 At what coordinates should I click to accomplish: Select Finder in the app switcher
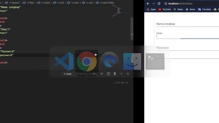click(x=132, y=61)
